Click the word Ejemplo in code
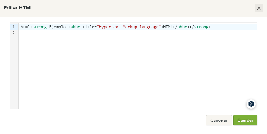The width and height of the screenshot is (267, 134). pyautogui.click(x=57, y=27)
